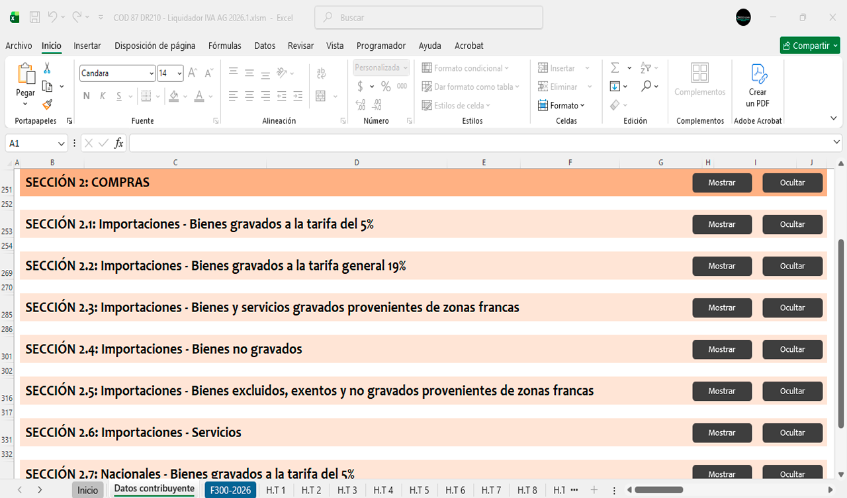This screenshot has width=847, height=498.
Task: Click the Fill down arrow icon
Action: 615,87
